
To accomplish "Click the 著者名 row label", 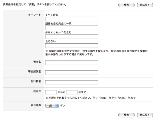I will click(x=37, y=62).
